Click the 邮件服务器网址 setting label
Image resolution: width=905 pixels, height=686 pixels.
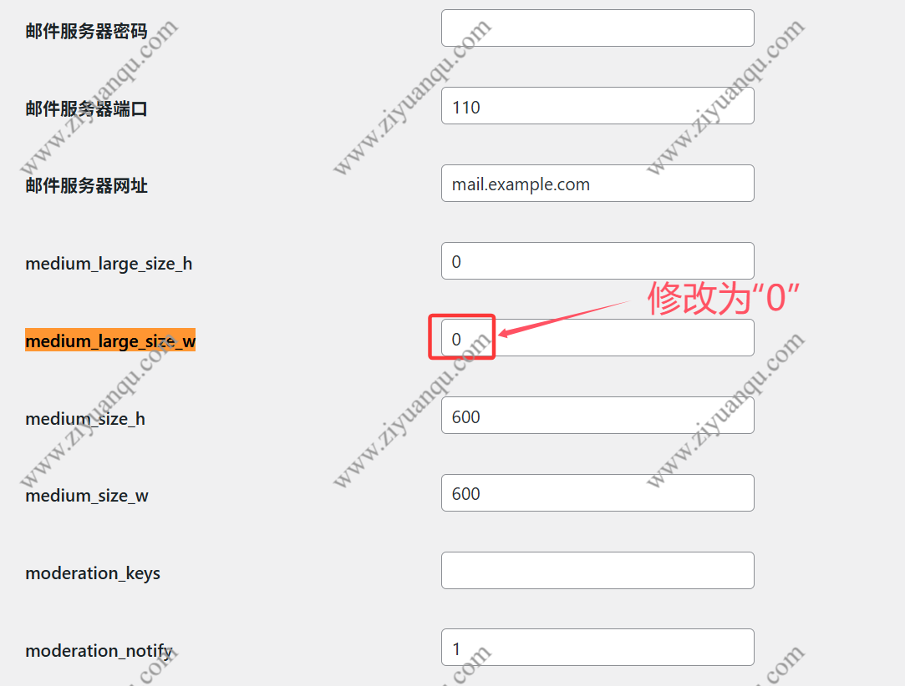coord(86,186)
